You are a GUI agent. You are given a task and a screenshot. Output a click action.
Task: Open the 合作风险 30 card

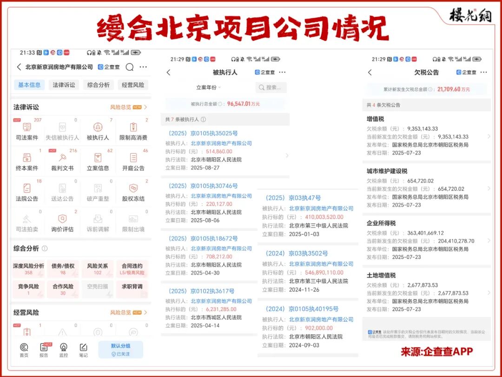coord(63,289)
